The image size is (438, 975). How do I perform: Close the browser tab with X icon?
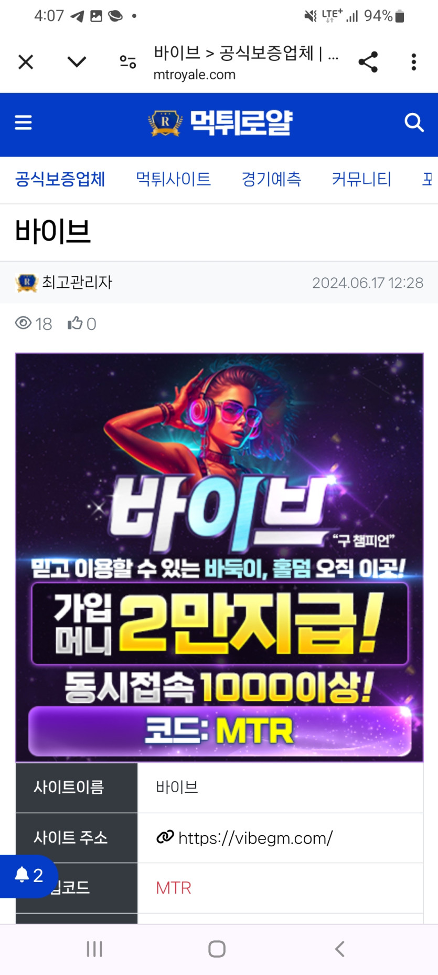point(26,62)
